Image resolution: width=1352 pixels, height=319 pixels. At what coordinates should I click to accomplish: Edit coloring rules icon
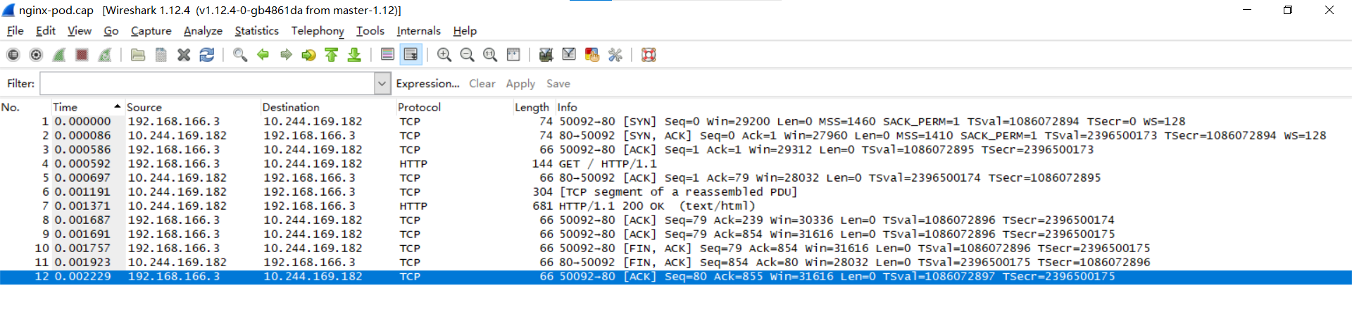pos(592,55)
